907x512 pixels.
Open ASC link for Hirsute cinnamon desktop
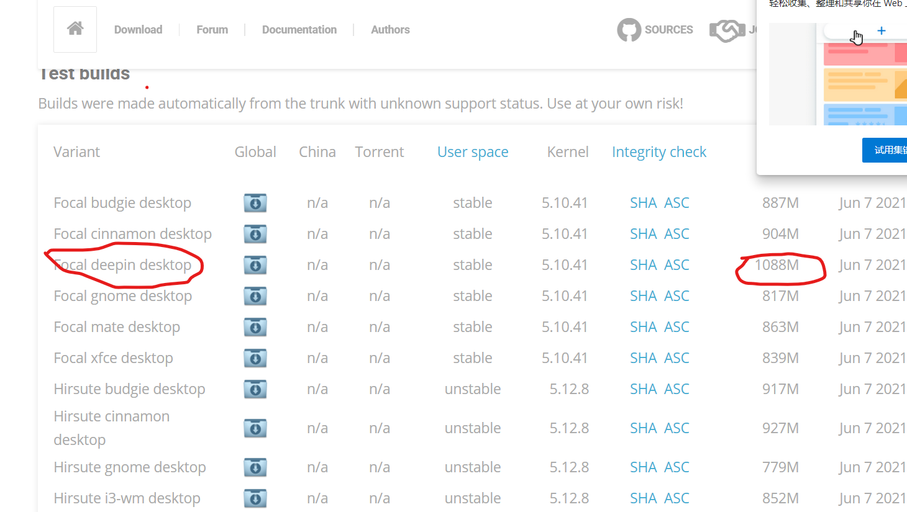click(677, 428)
